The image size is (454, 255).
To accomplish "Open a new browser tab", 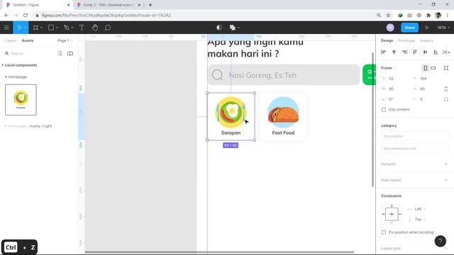I will 150,5.
